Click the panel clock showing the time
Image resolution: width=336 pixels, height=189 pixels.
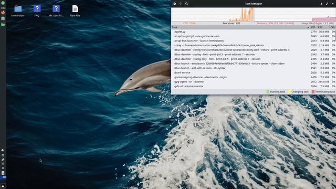point(3,8)
